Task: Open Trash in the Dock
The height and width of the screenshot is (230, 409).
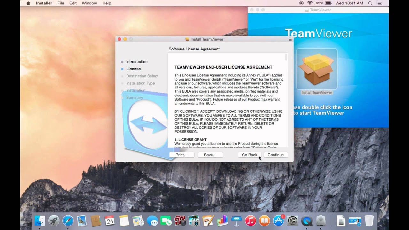Action: pyautogui.click(x=369, y=220)
